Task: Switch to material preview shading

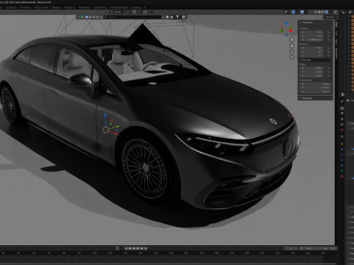Action: coord(323,12)
